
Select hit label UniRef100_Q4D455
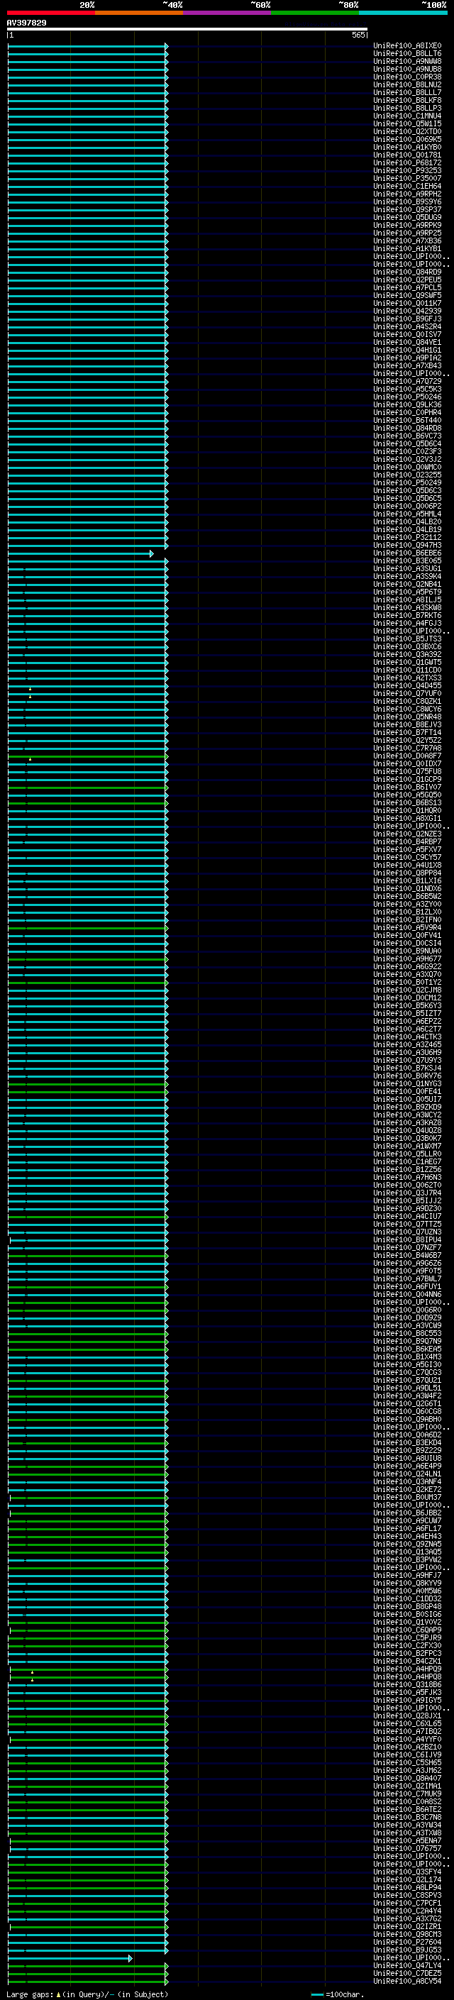click(407, 685)
